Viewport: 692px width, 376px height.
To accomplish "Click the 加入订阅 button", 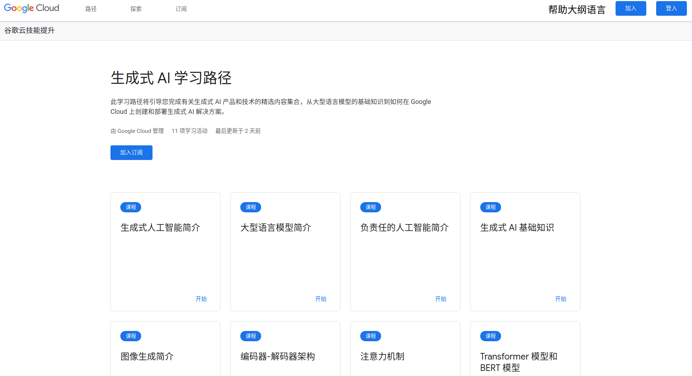I will [x=131, y=153].
